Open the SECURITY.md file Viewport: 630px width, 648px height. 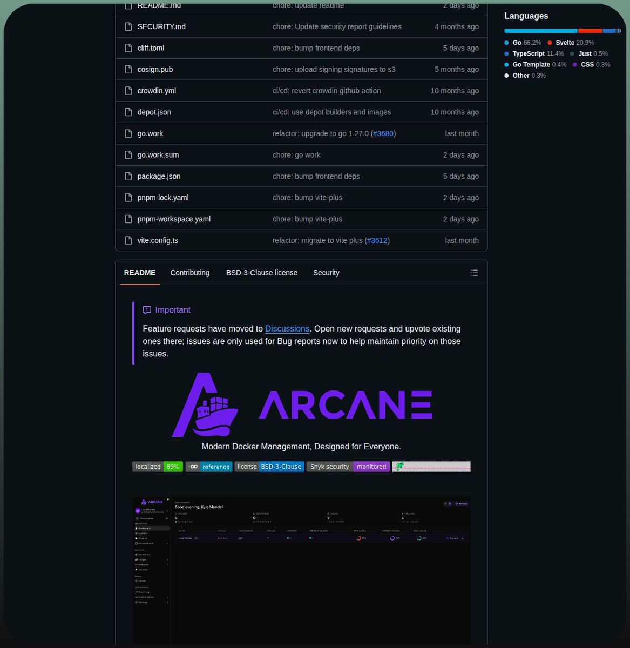click(x=161, y=26)
